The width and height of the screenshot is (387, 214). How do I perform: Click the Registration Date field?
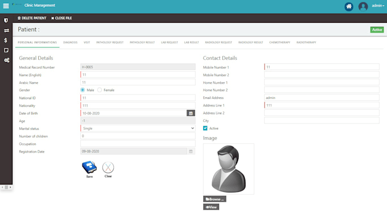[x=134, y=151]
